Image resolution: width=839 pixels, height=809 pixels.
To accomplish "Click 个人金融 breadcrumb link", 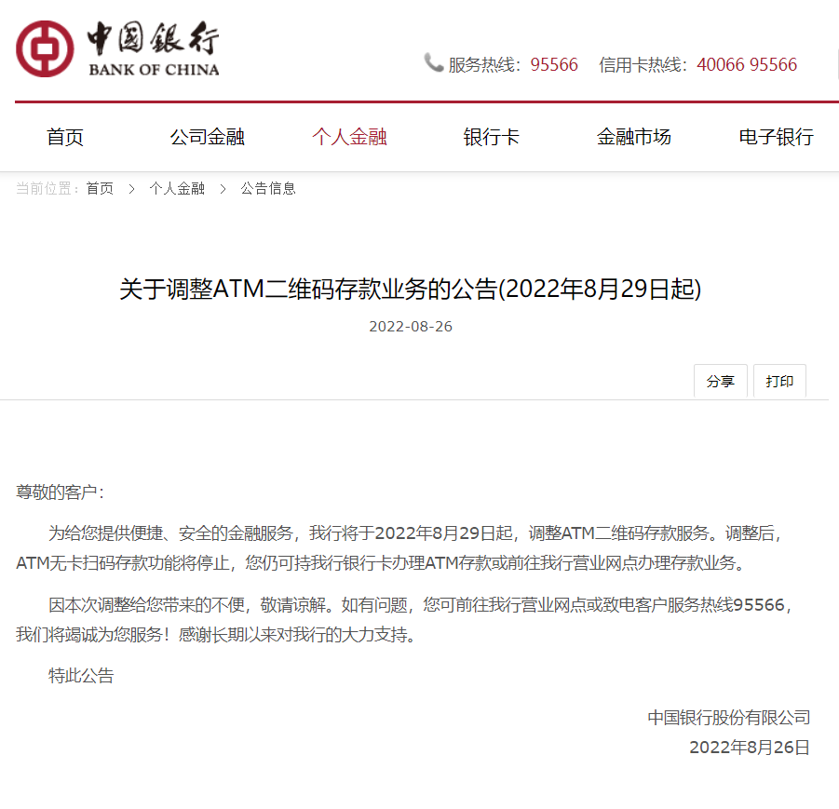I will point(177,188).
